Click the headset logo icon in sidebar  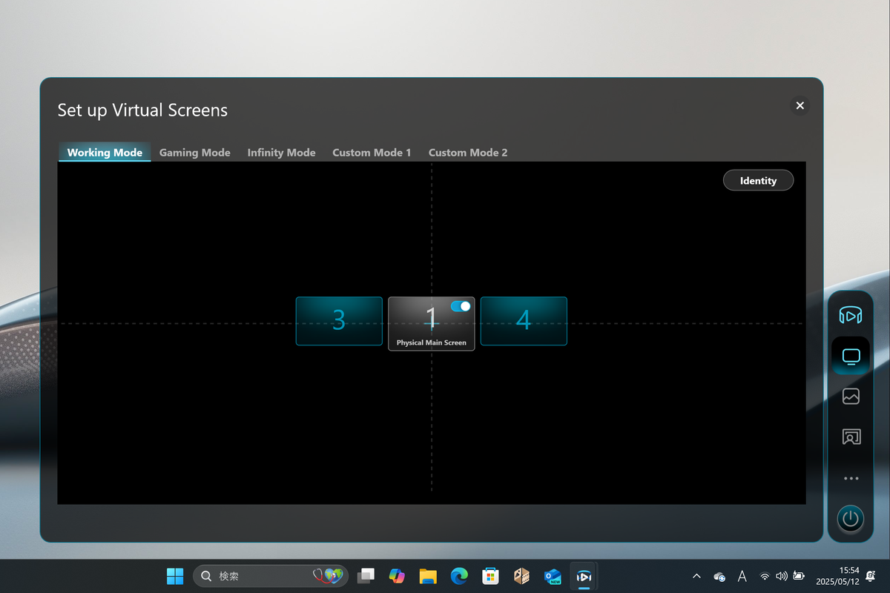[x=850, y=316]
